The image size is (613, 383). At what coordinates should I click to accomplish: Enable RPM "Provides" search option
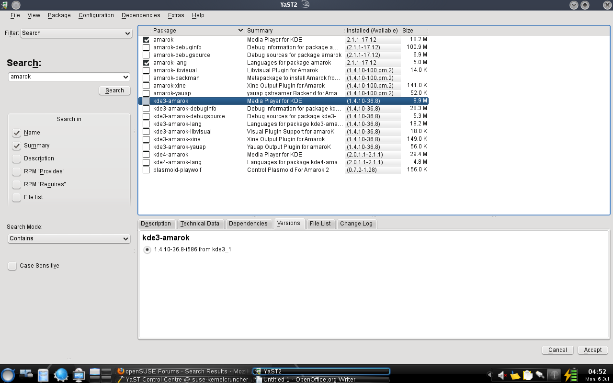(x=17, y=171)
